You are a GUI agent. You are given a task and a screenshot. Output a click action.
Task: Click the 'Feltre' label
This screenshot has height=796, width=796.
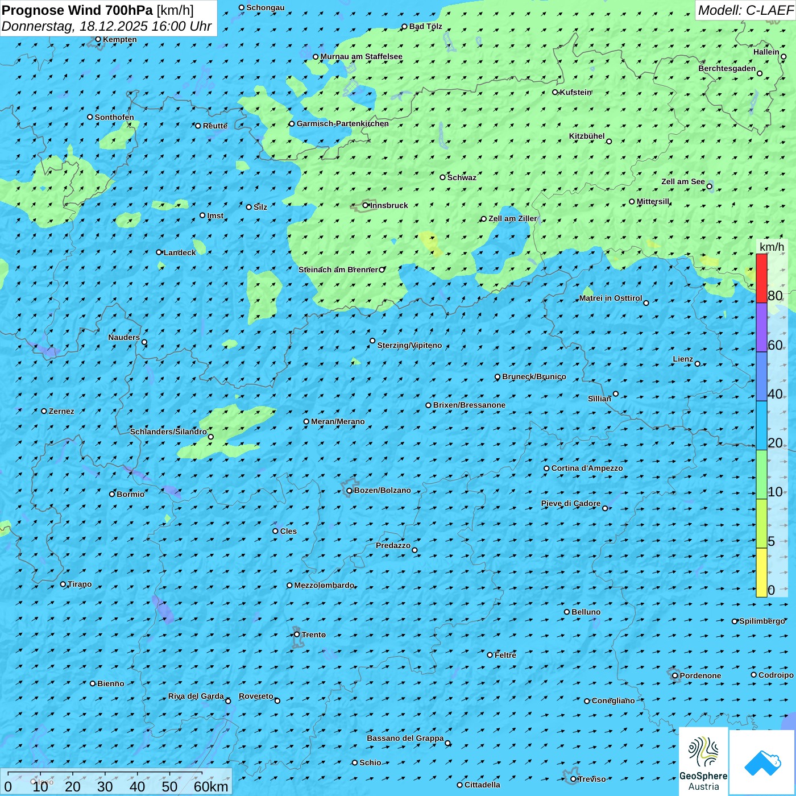505,655
